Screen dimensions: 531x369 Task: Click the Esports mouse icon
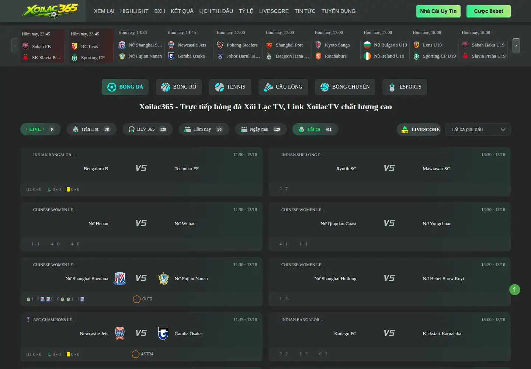tap(392, 87)
